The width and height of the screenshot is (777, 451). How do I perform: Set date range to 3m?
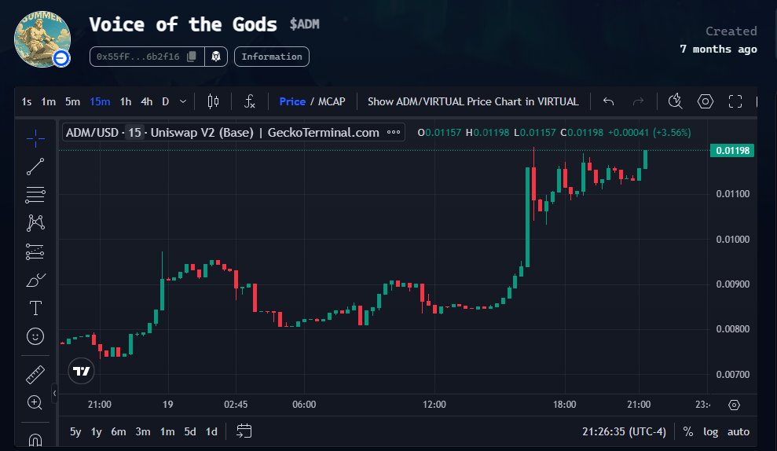click(x=143, y=431)
